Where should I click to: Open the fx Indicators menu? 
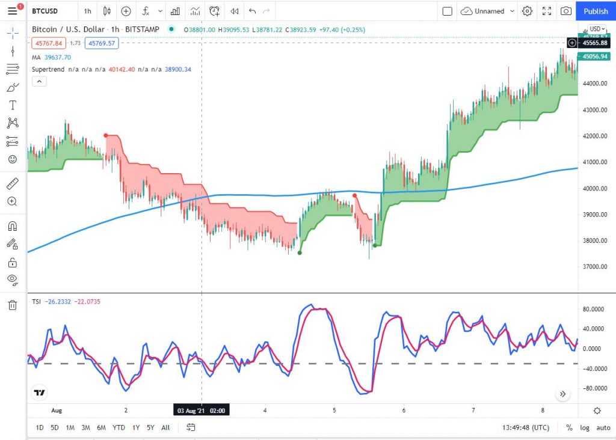click(146, 11)
